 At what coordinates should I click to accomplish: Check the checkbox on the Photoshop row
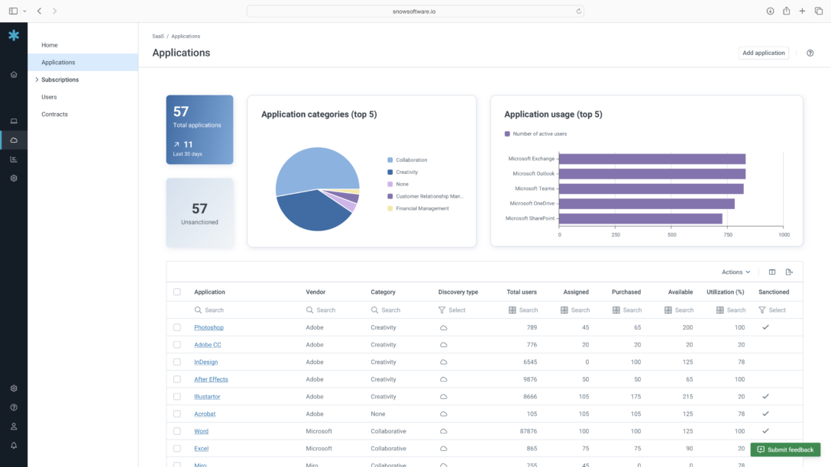tap(177, 327)
